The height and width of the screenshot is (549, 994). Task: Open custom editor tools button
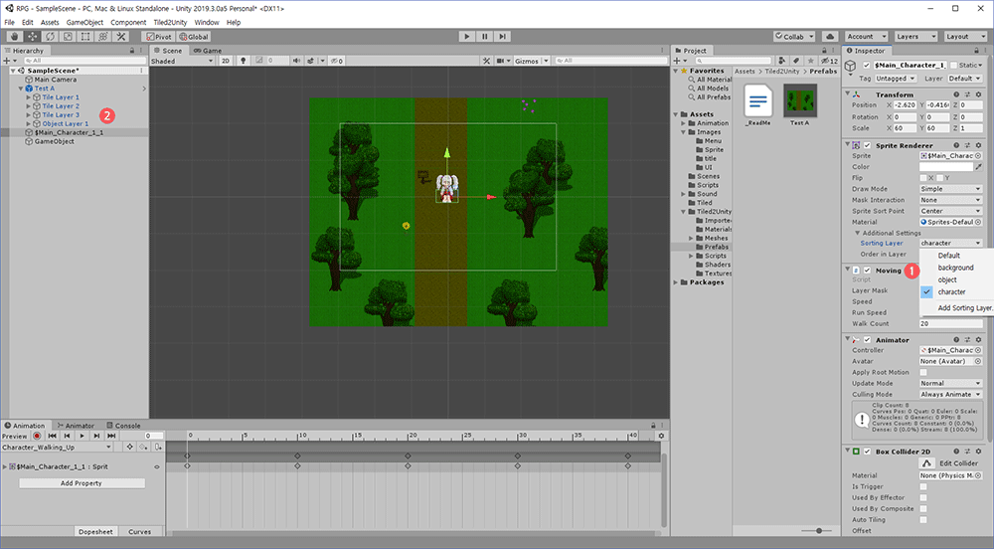(x=120, y=37)
